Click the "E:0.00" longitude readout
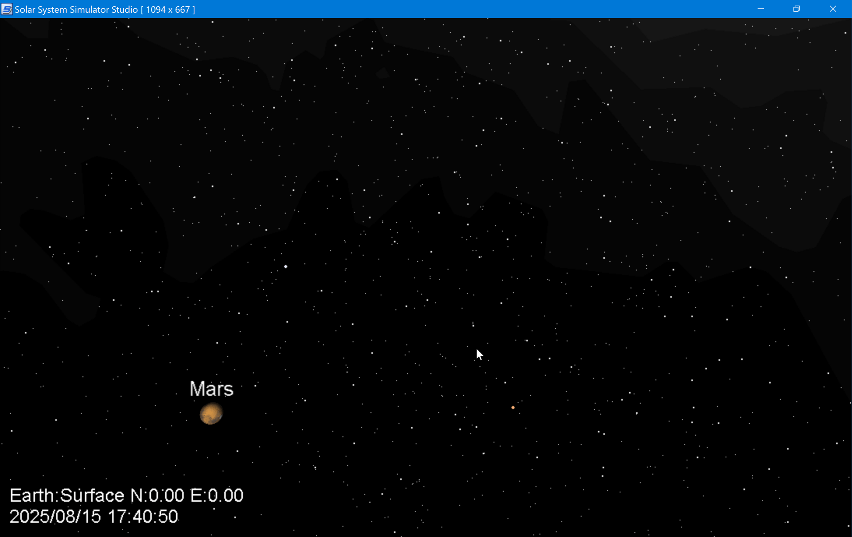The width and height of the screenshot is (852, 537). click(216, 496)
